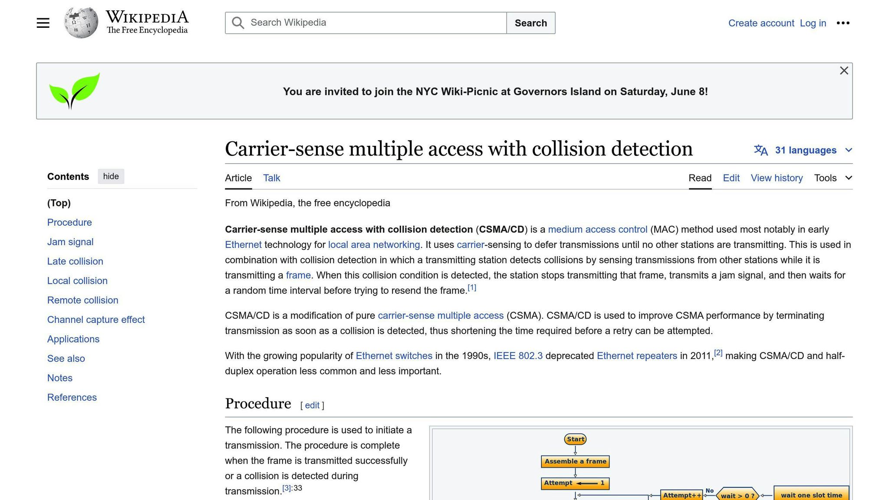
Task: Open the Ethernet switches link
Action: (x=394, y=356)
